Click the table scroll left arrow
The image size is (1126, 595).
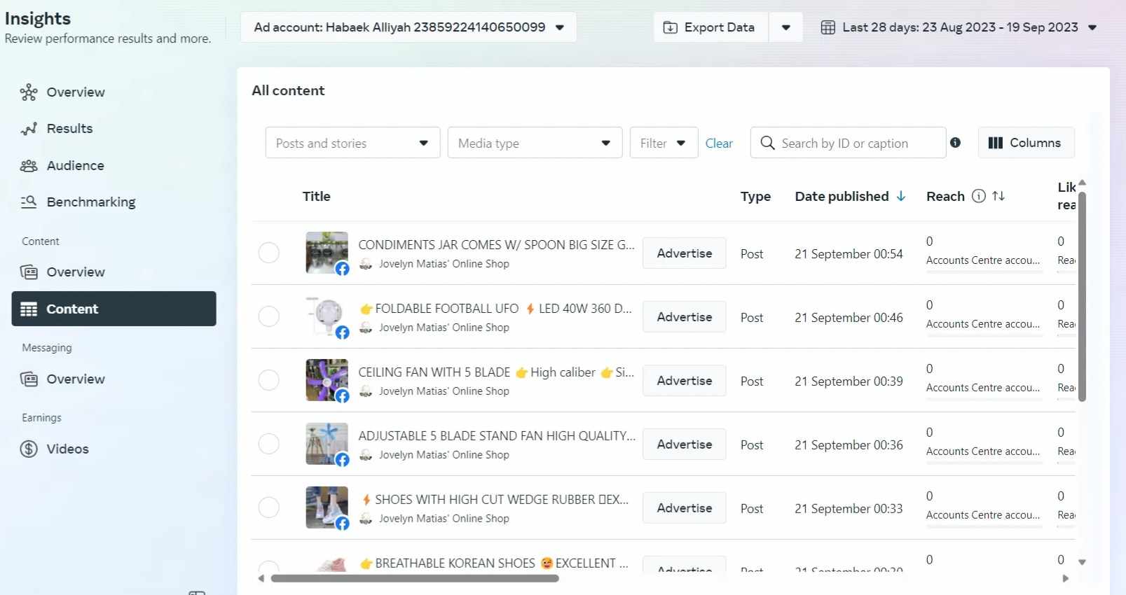coord(261,579)
